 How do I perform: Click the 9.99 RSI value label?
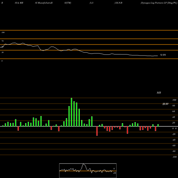pos(163,55)
